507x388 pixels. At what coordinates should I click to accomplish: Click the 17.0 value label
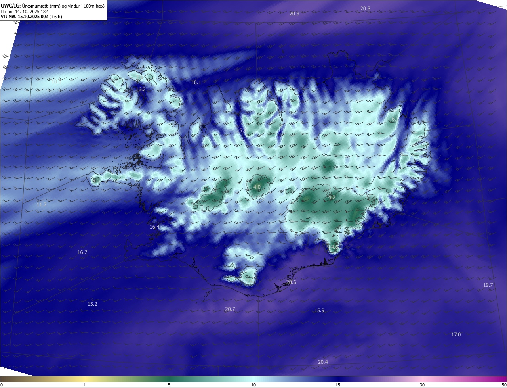(x=456, y=335)
